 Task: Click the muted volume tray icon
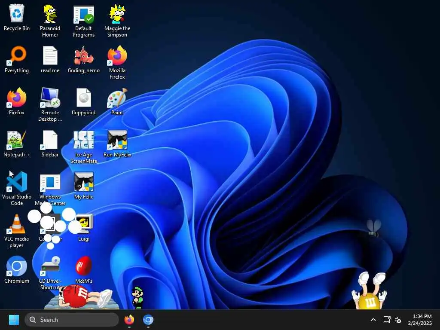(397, 320)
